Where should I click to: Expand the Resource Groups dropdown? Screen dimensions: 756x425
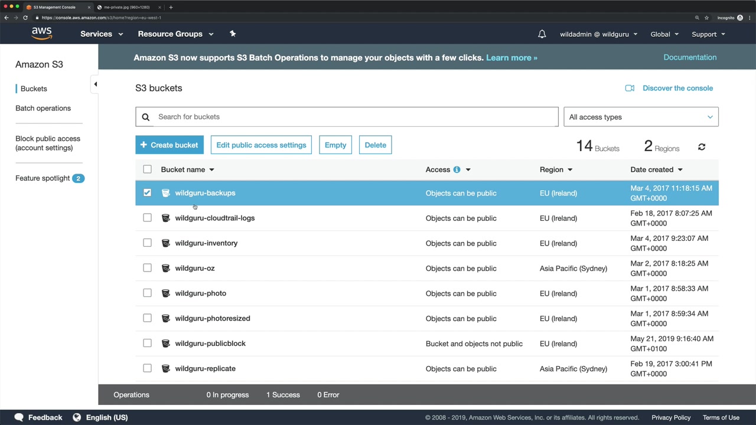coord(175,34)
